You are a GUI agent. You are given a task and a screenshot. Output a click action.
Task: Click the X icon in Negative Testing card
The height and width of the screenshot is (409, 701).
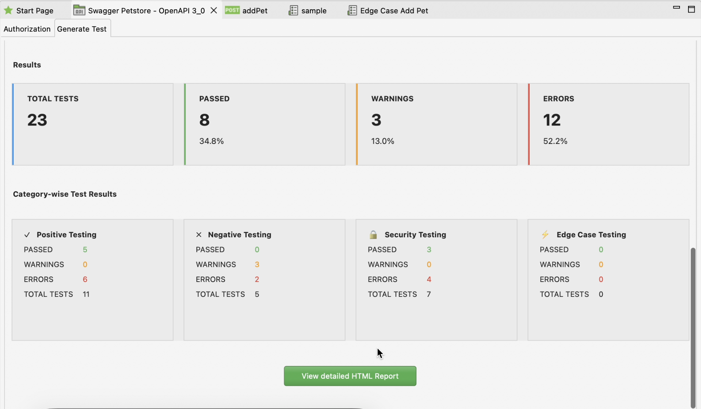click(198, 234)
